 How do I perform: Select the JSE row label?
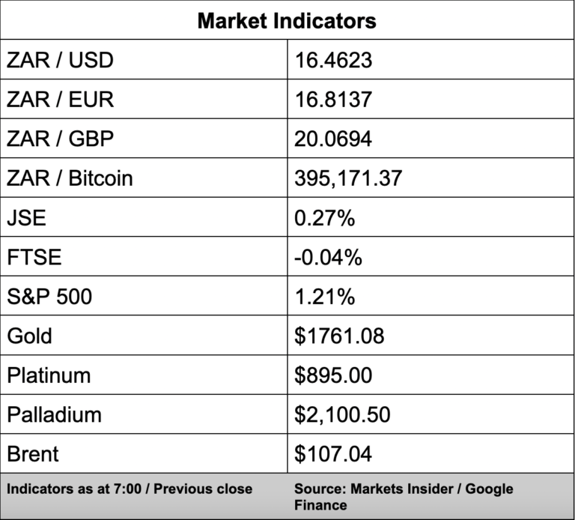[x=27, y=218]
